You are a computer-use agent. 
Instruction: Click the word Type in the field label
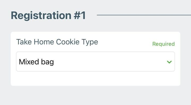pos(90,42)
